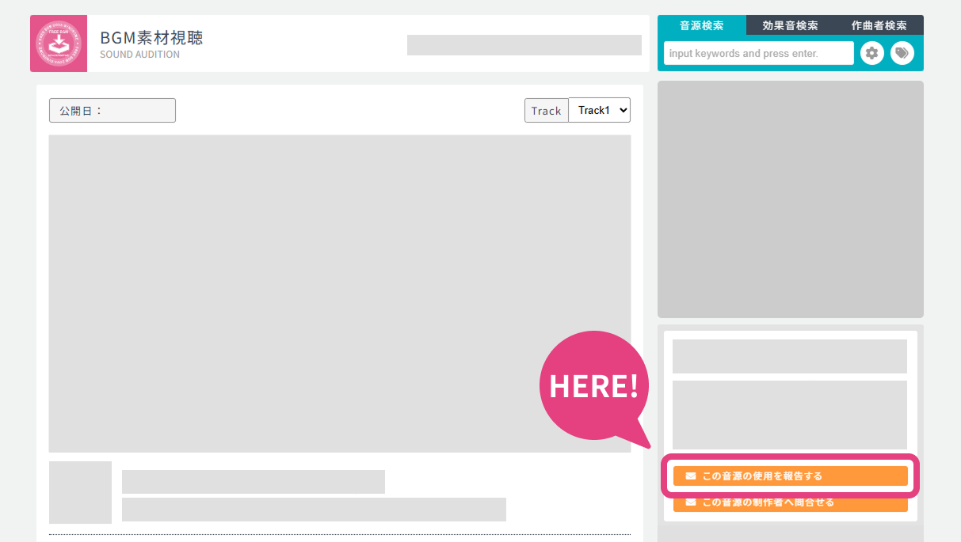The width and height of the screenshot is (961, 542).
Task: Click the BGM素材視聴 page title
Action: (151, 38)
